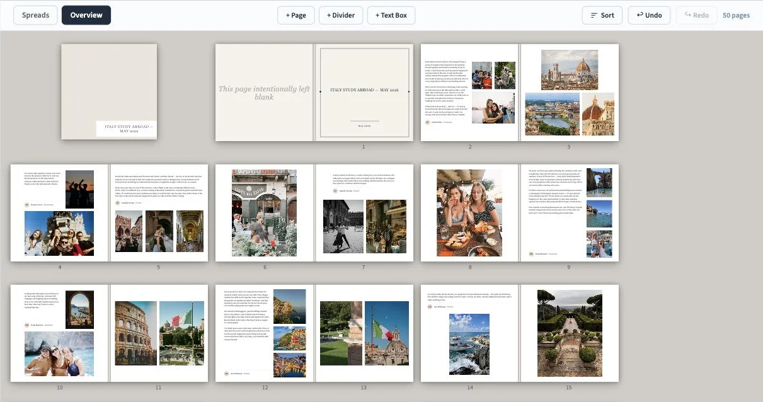This screenshot has height=402, width=763.
Task: Select page 8 lunch photo page
Action: (x=469, y=213)
